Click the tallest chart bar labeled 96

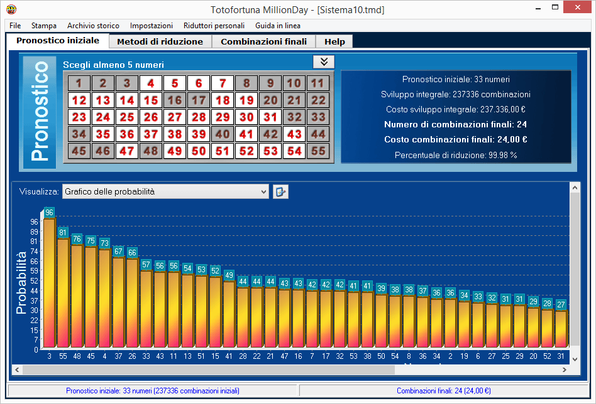tap(50, 282)
